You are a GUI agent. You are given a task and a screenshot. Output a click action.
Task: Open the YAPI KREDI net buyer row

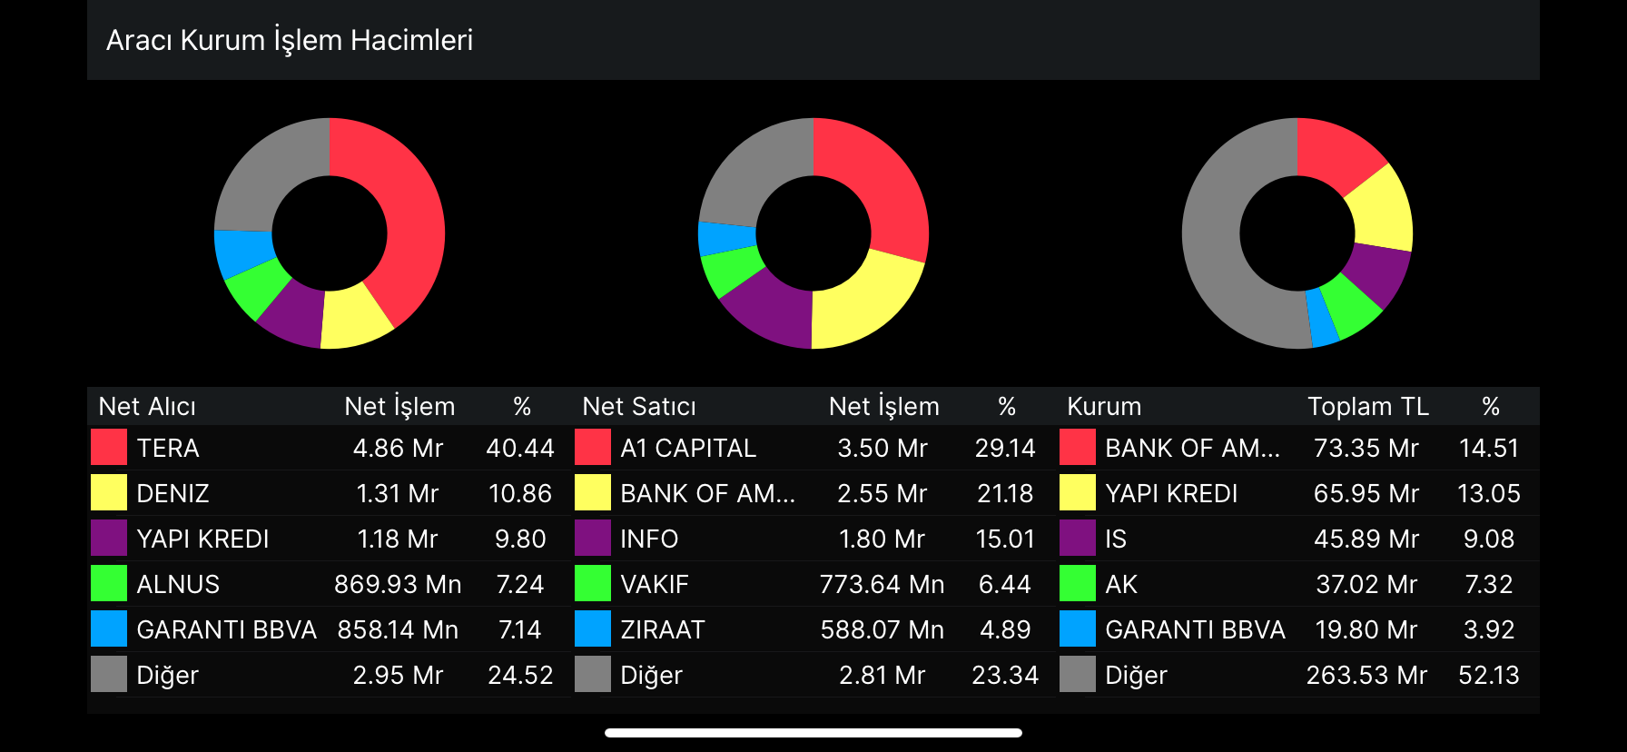pos(202,539)
